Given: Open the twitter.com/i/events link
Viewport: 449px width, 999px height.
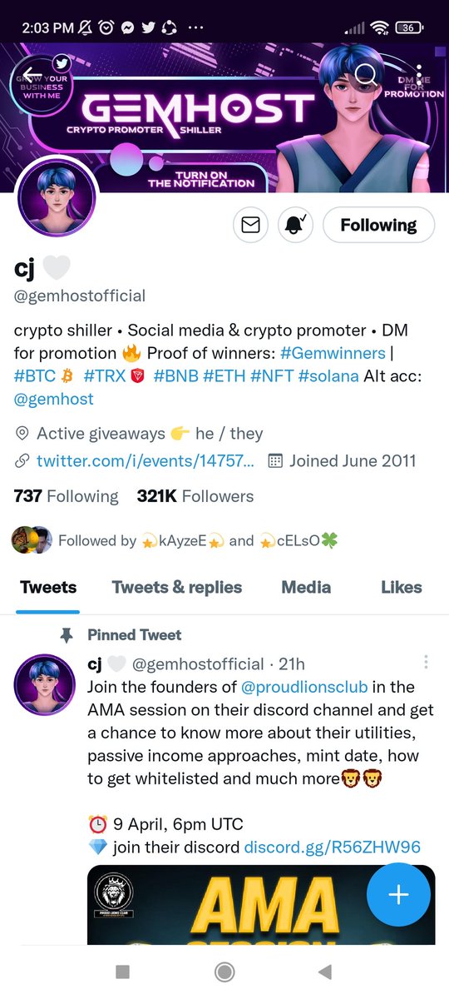Looking at the screenshot, I should 145,460.
